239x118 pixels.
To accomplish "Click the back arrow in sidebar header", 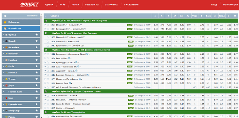I will (5, 16).
